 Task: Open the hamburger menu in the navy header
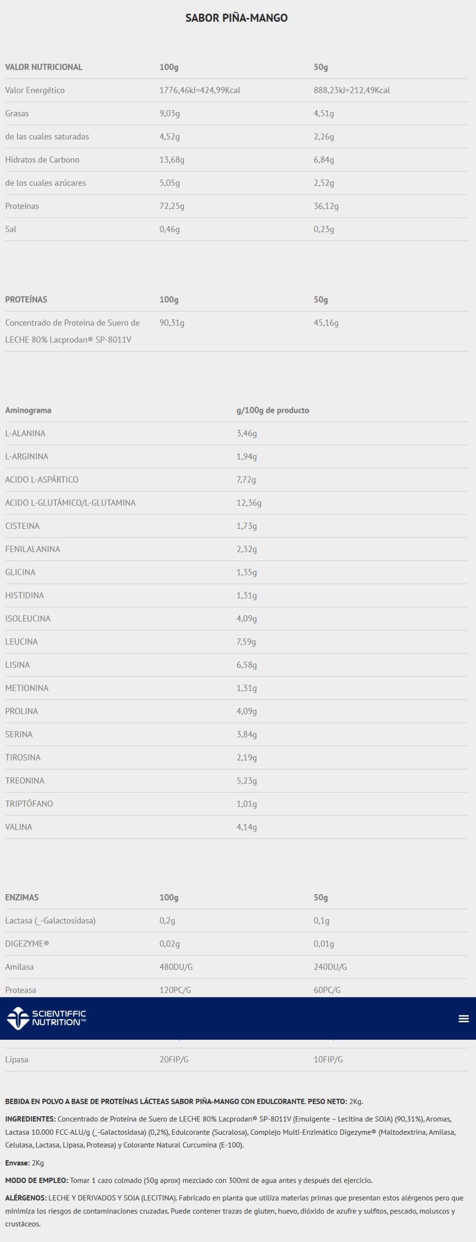tap(463, 1018)
